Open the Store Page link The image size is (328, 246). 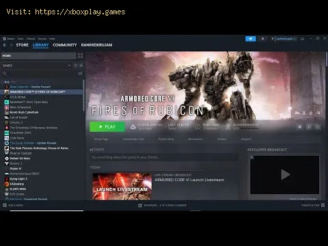click(x=101, y=139)
